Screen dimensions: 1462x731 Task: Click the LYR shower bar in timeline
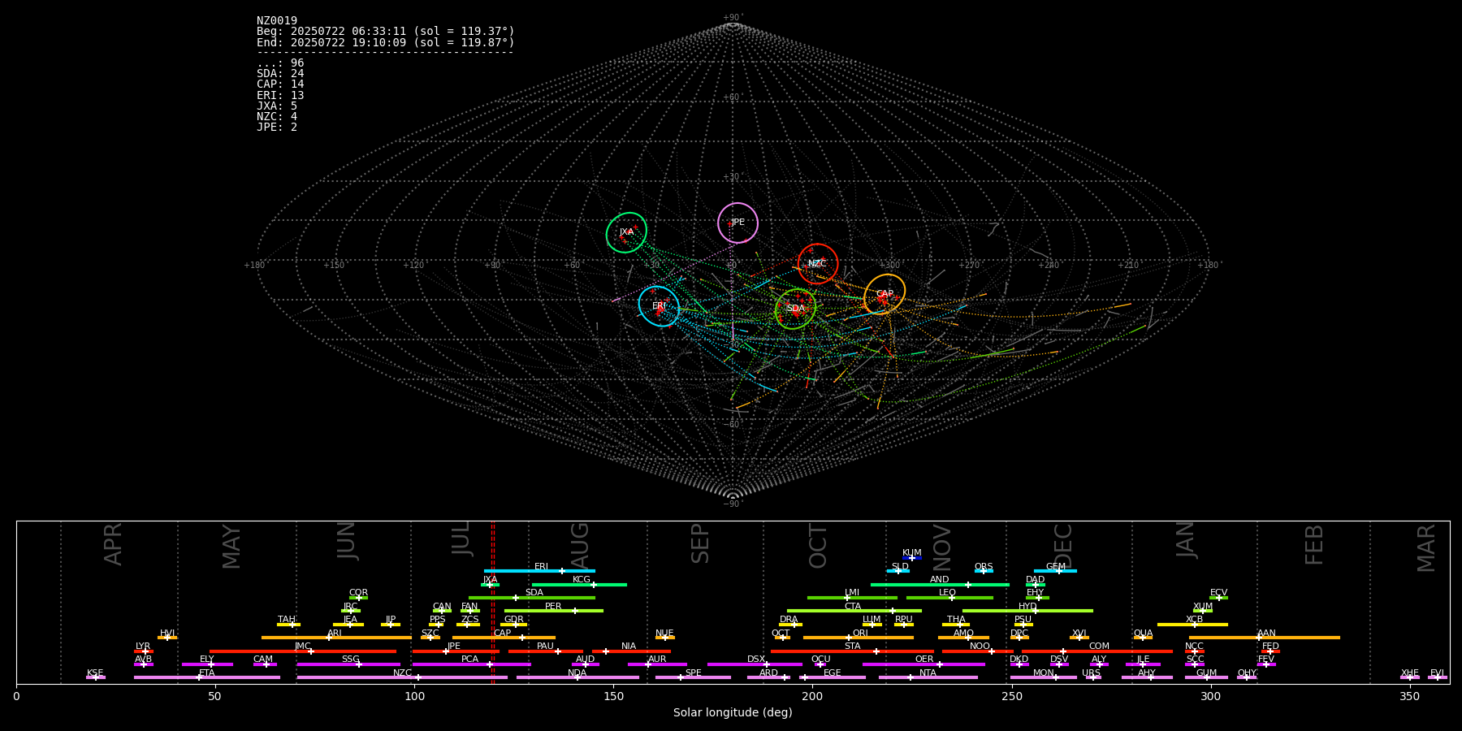pyautogui.click(x=144, y=651)
